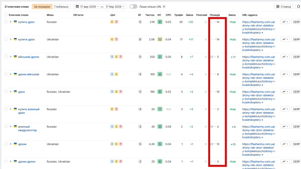The height and width of the screenshot is (169, 301).
Task: Open the военный квадрокоптер keyword link
Action: 27,129
